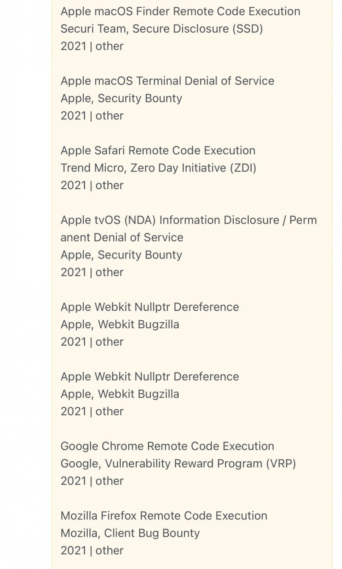The height and width of the screenshot is (569, 342).
Task: Open the Google Chrome Remote Code Execution entry
Action: (x=167, y=446)
